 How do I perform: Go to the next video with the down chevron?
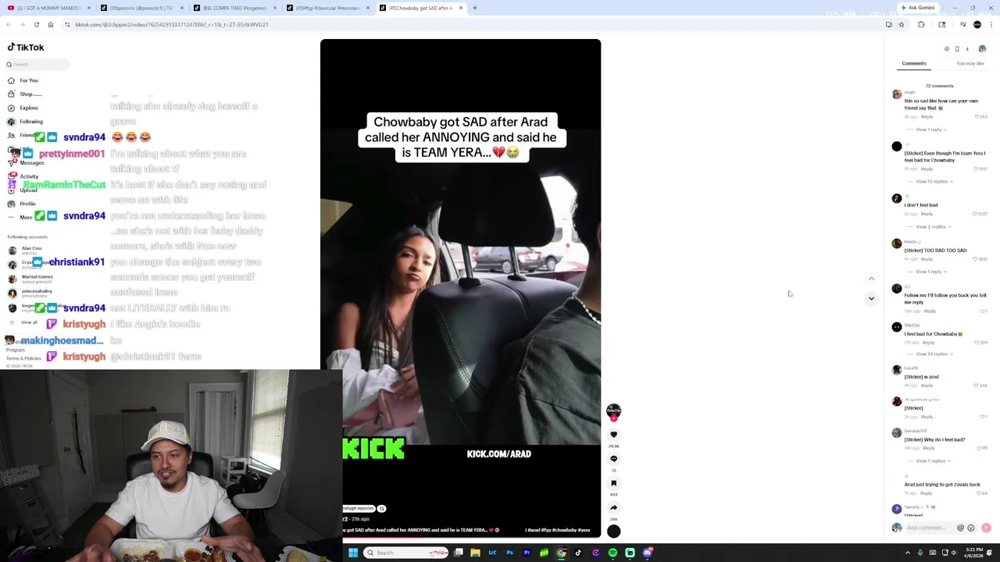(x=871, y=298)
